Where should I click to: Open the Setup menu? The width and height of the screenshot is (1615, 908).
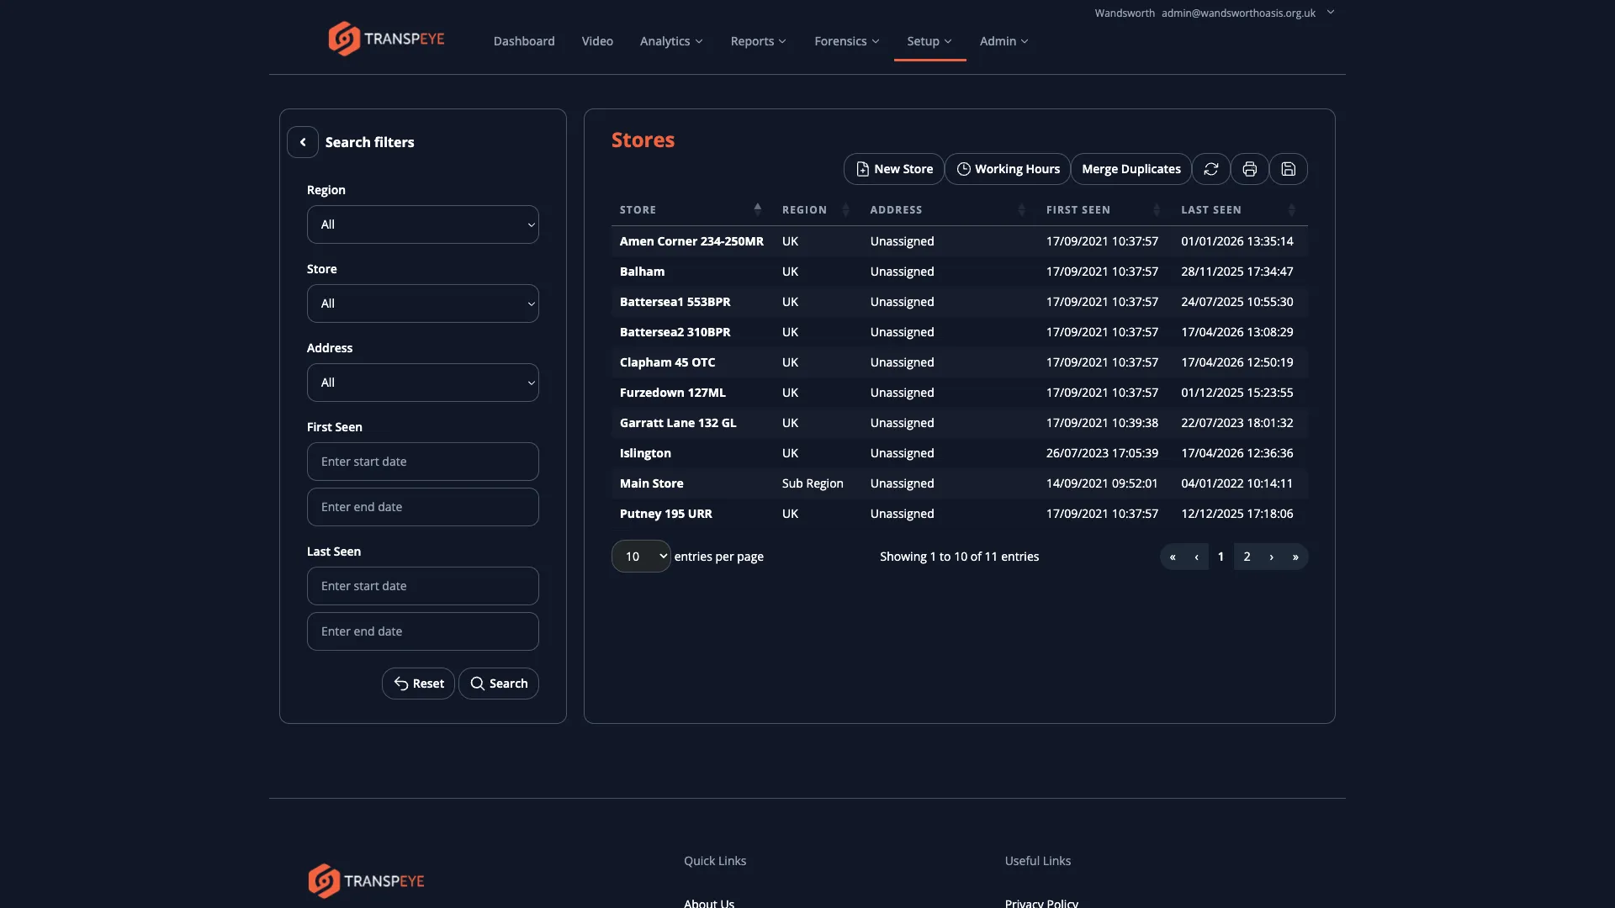click(x=929, y=40)
